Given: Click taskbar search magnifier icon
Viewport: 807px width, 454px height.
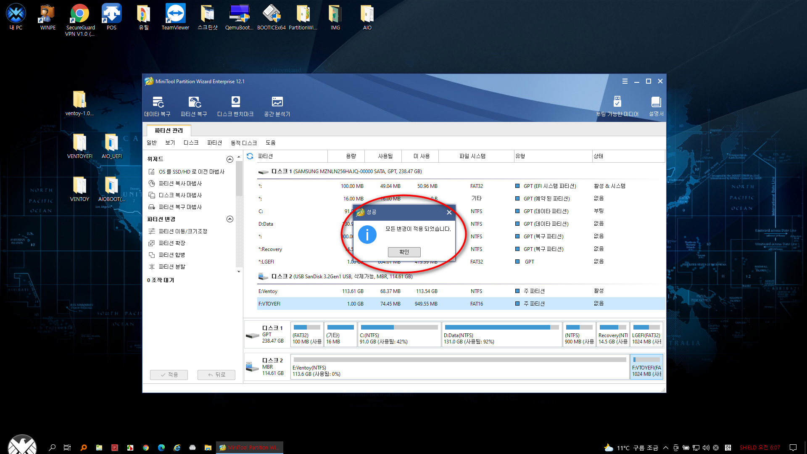Looking at the screenshot, I should (52, 448).
